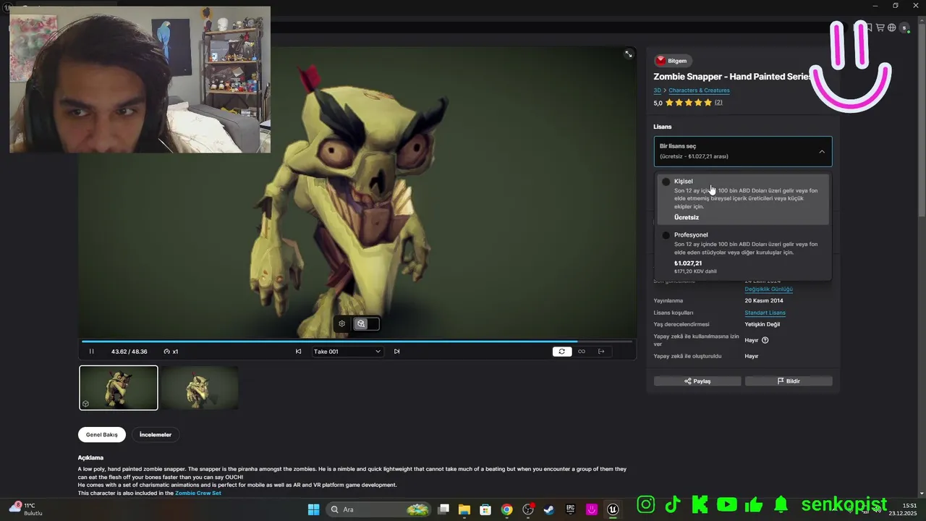Click the Bildir report button
The width and height of the screenshot is (926, 521).
click(789, 381)
